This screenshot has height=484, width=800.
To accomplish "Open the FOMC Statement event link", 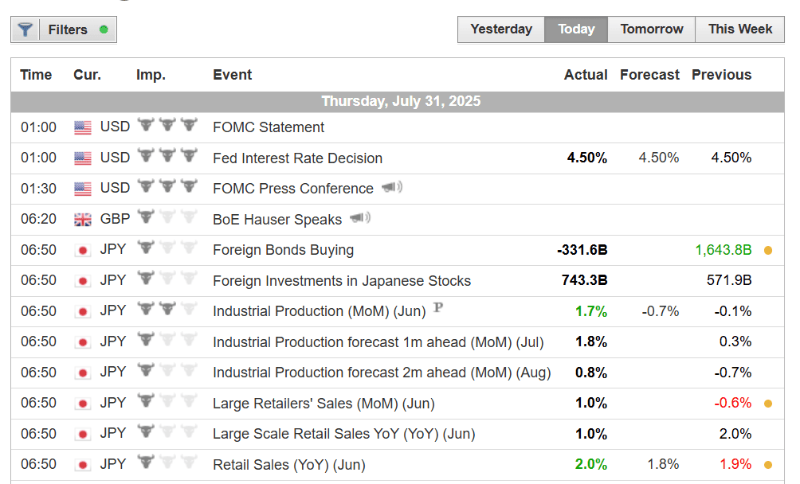I will tap(269, 127).
